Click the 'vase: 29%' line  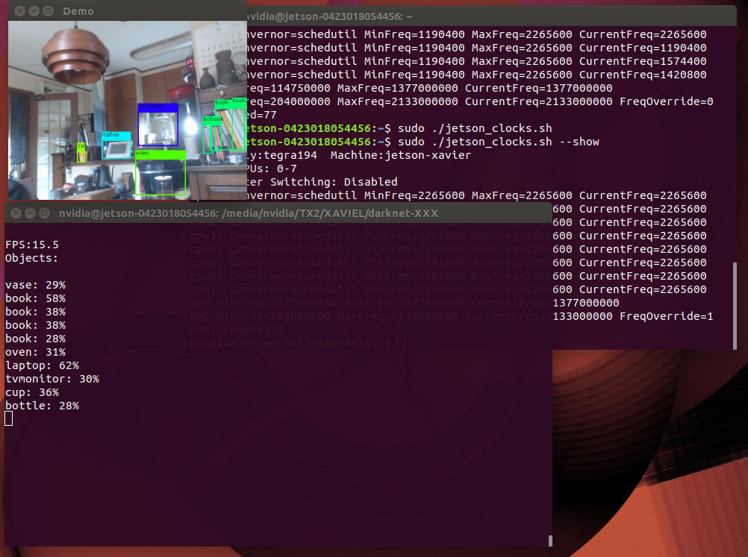[35, 284]
